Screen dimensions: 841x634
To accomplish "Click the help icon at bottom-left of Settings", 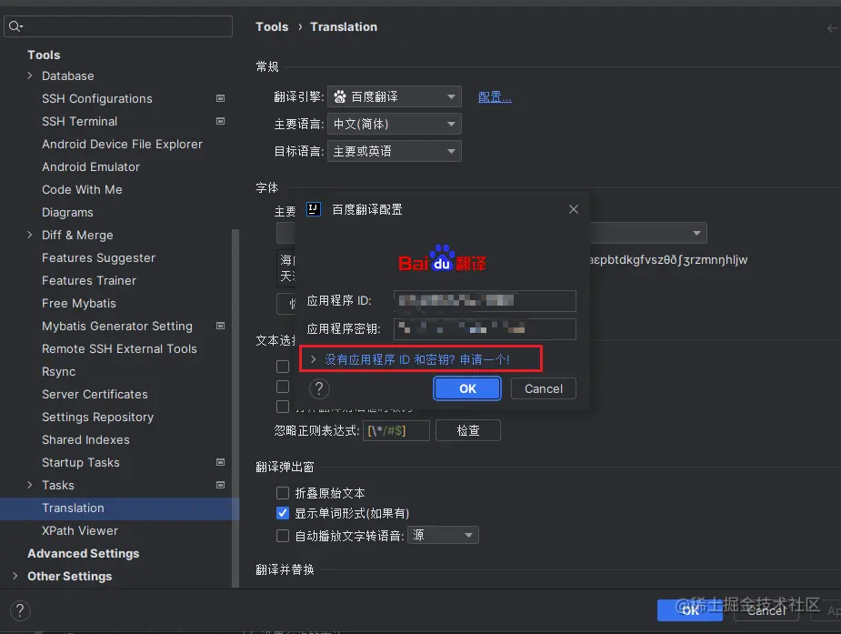I will point(20,610).
